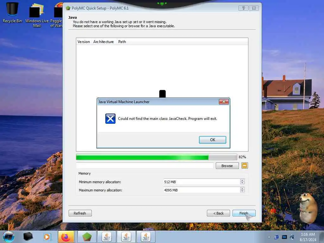
Task: Click the black box taskbar icon
Action: pos(28,237)
